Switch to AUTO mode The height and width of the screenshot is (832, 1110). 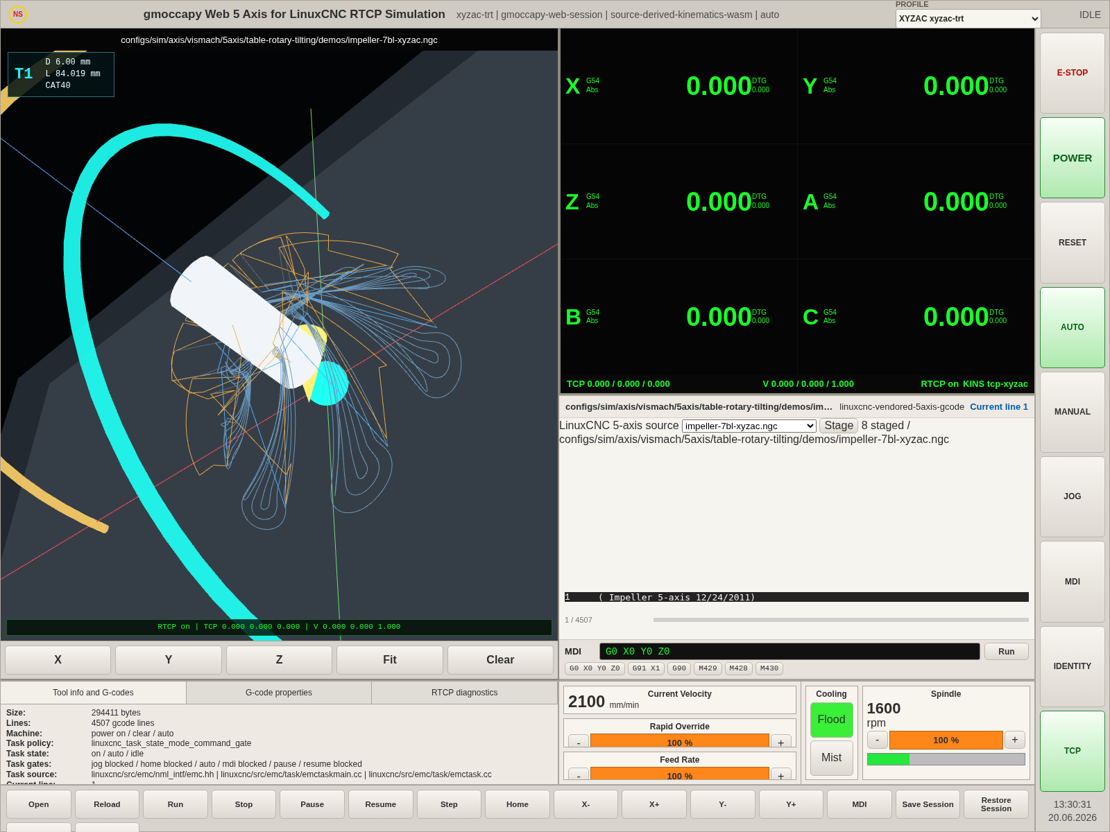coord(1072,327)
